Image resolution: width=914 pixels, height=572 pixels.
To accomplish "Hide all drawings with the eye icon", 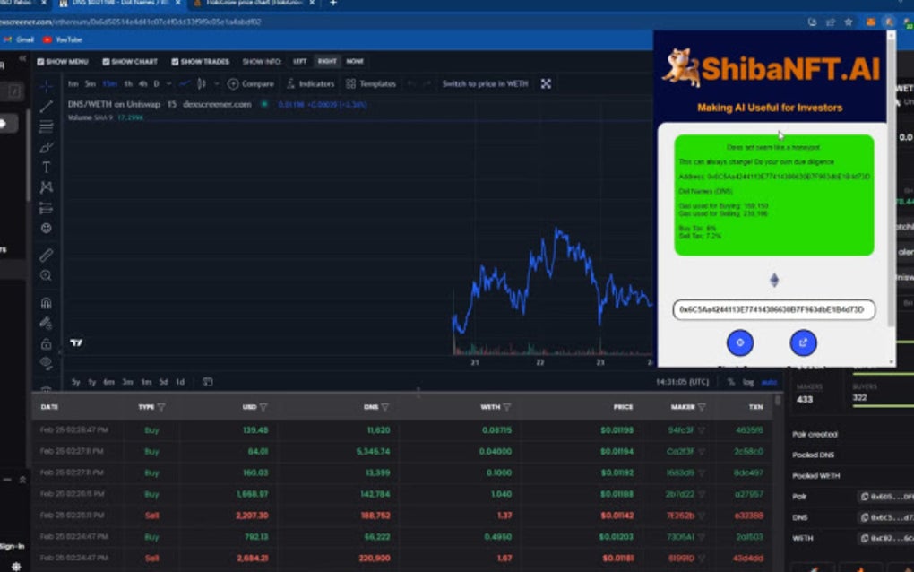I will point(46,363).
